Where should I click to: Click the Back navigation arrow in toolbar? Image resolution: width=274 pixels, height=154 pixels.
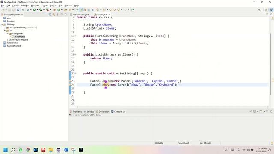[x=119, y=10]
